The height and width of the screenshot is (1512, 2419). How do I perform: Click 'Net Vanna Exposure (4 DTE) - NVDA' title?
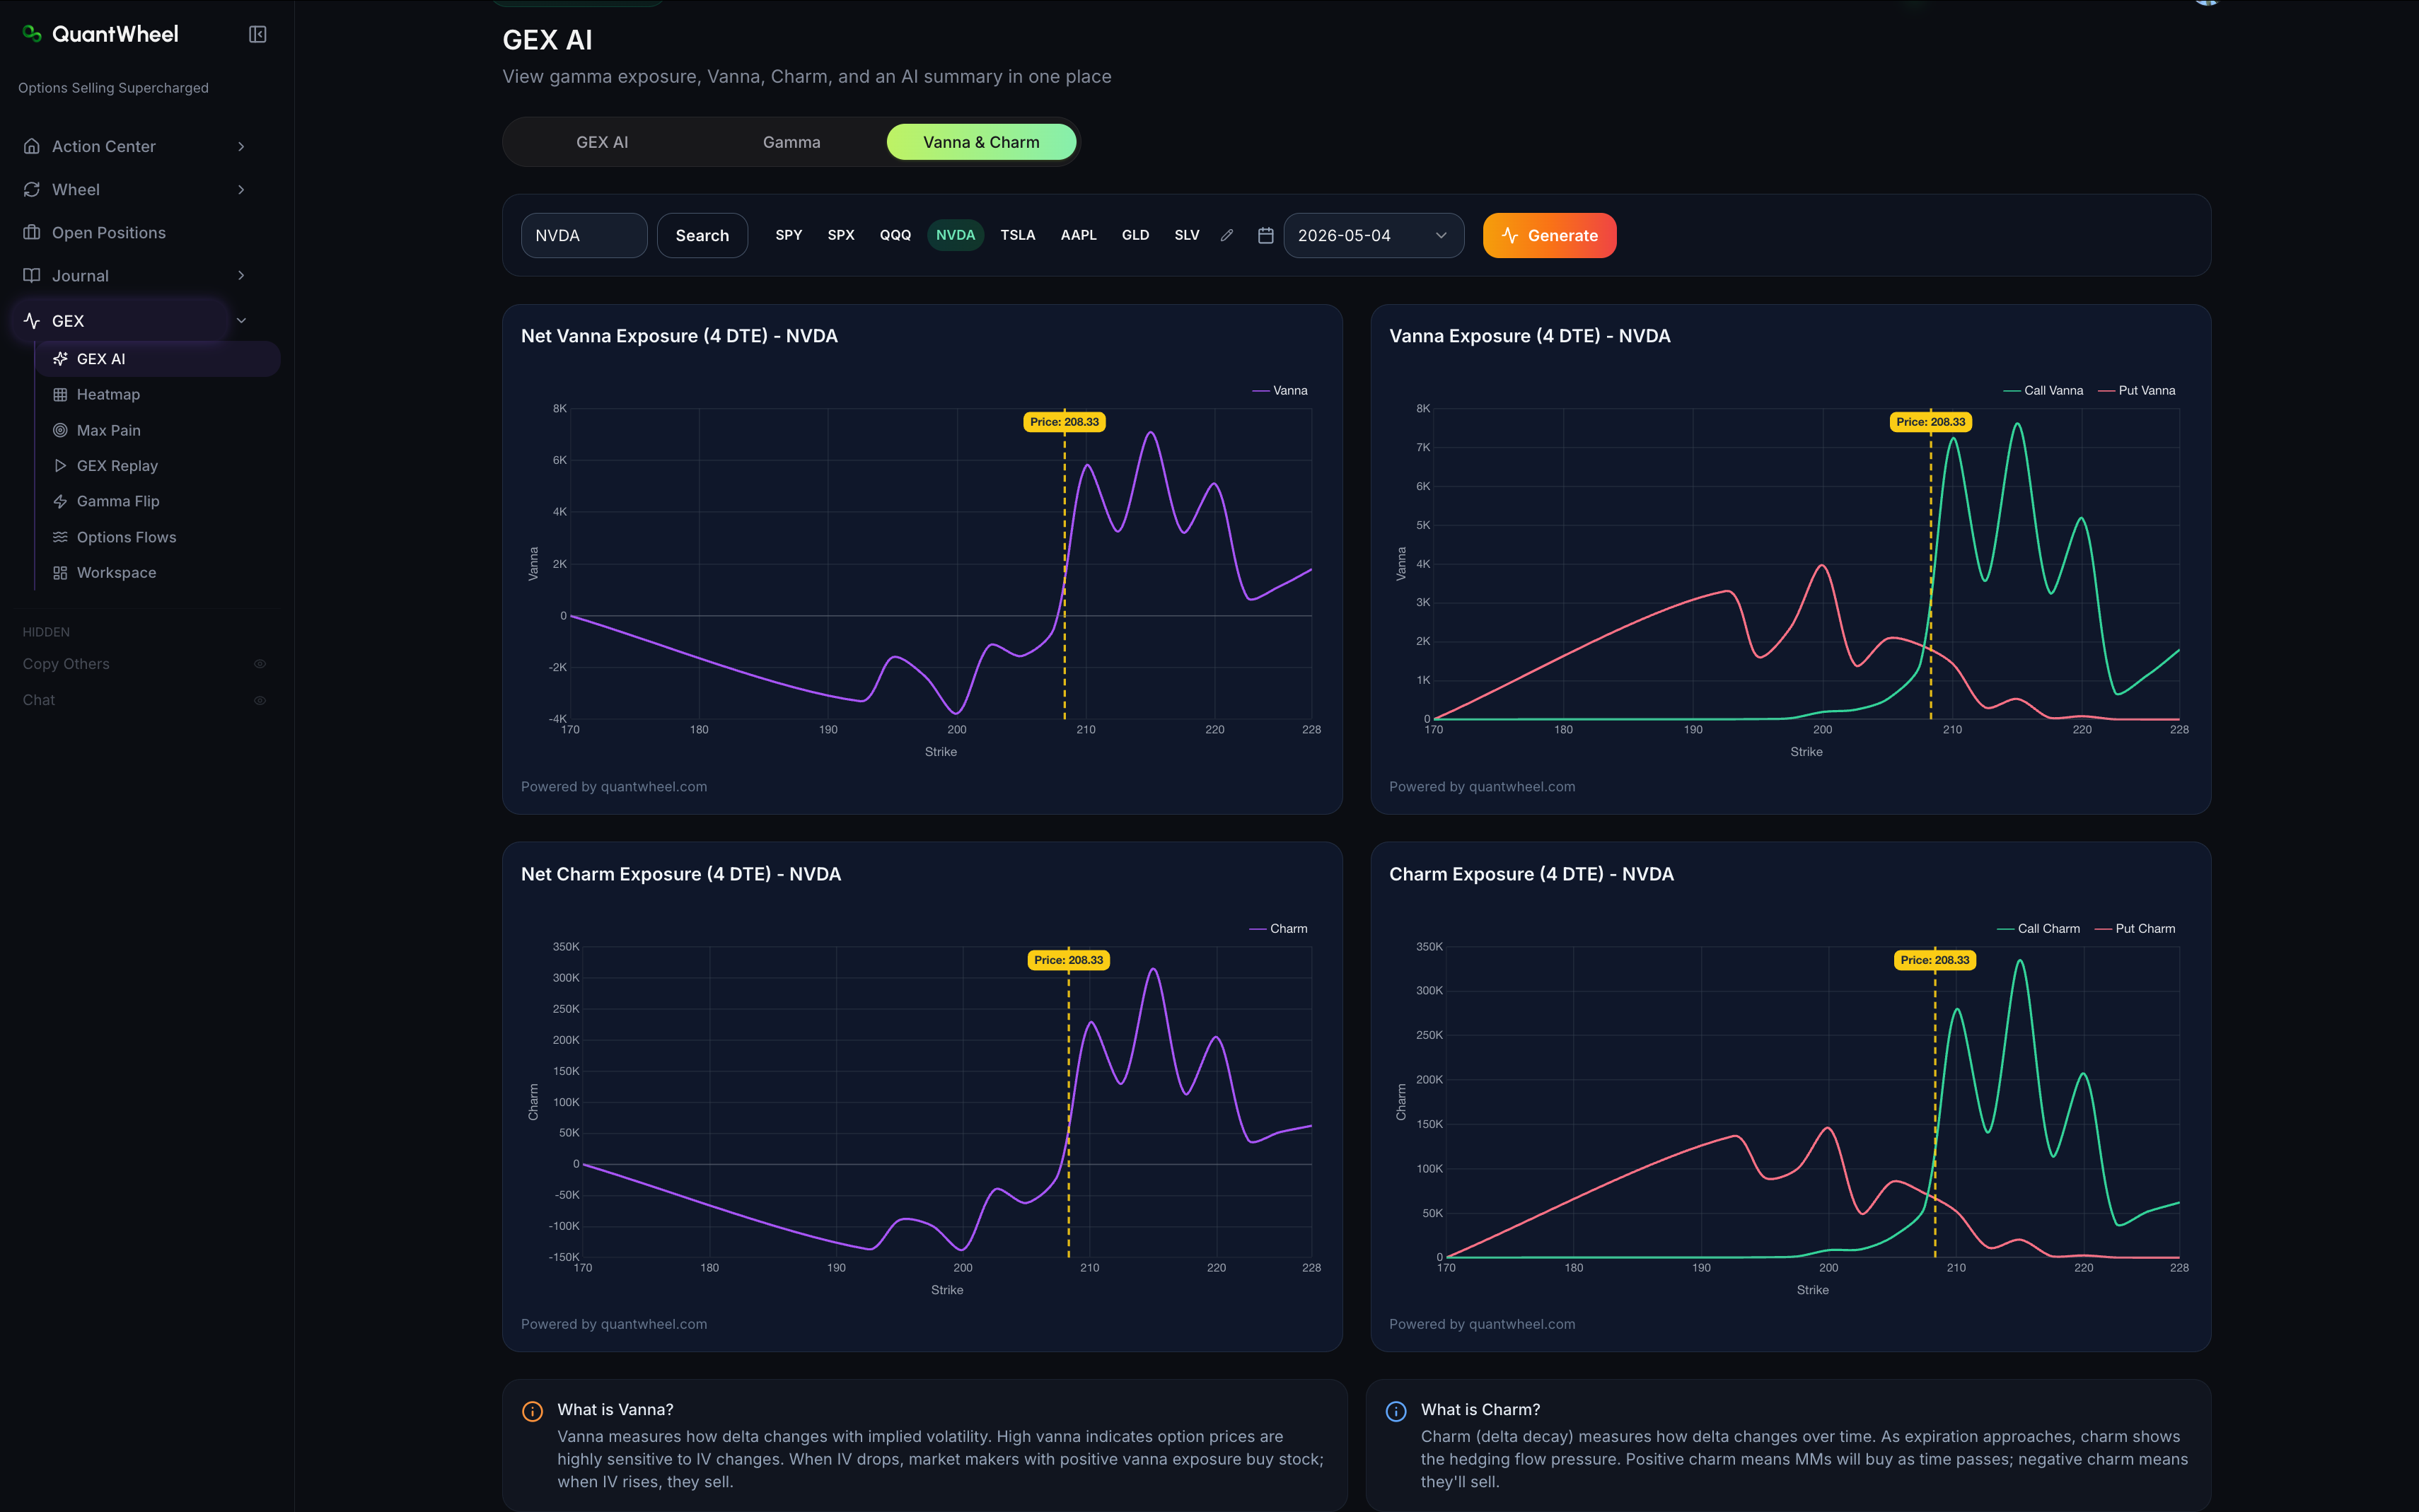pyautogui.click(x=679, y=336)
